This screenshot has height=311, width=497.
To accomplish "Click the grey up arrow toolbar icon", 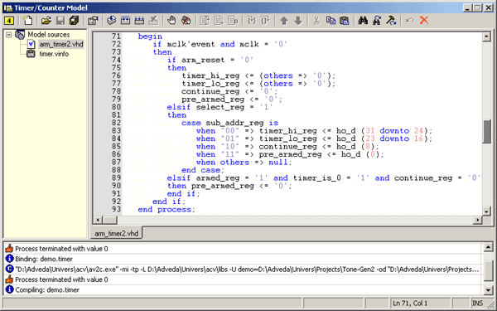I will [284, 21].
